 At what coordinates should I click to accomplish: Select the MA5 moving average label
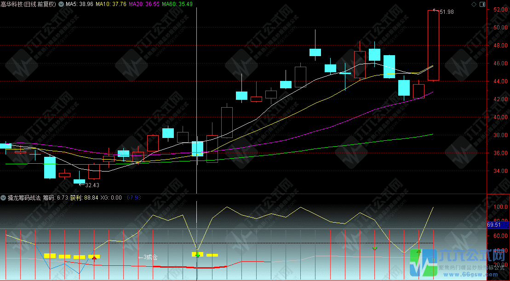click(x=80, y=4)
